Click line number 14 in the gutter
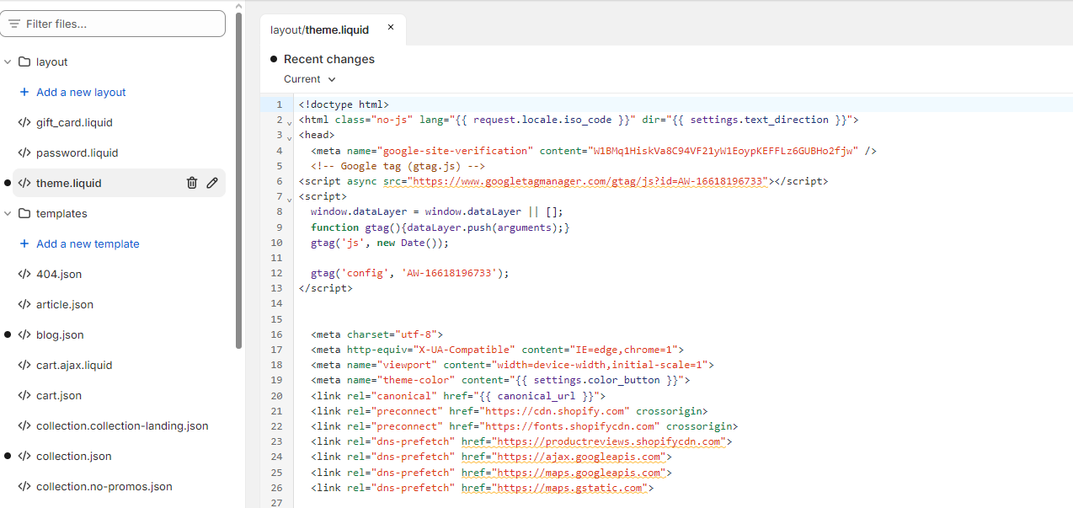 (x=277, y=304)
